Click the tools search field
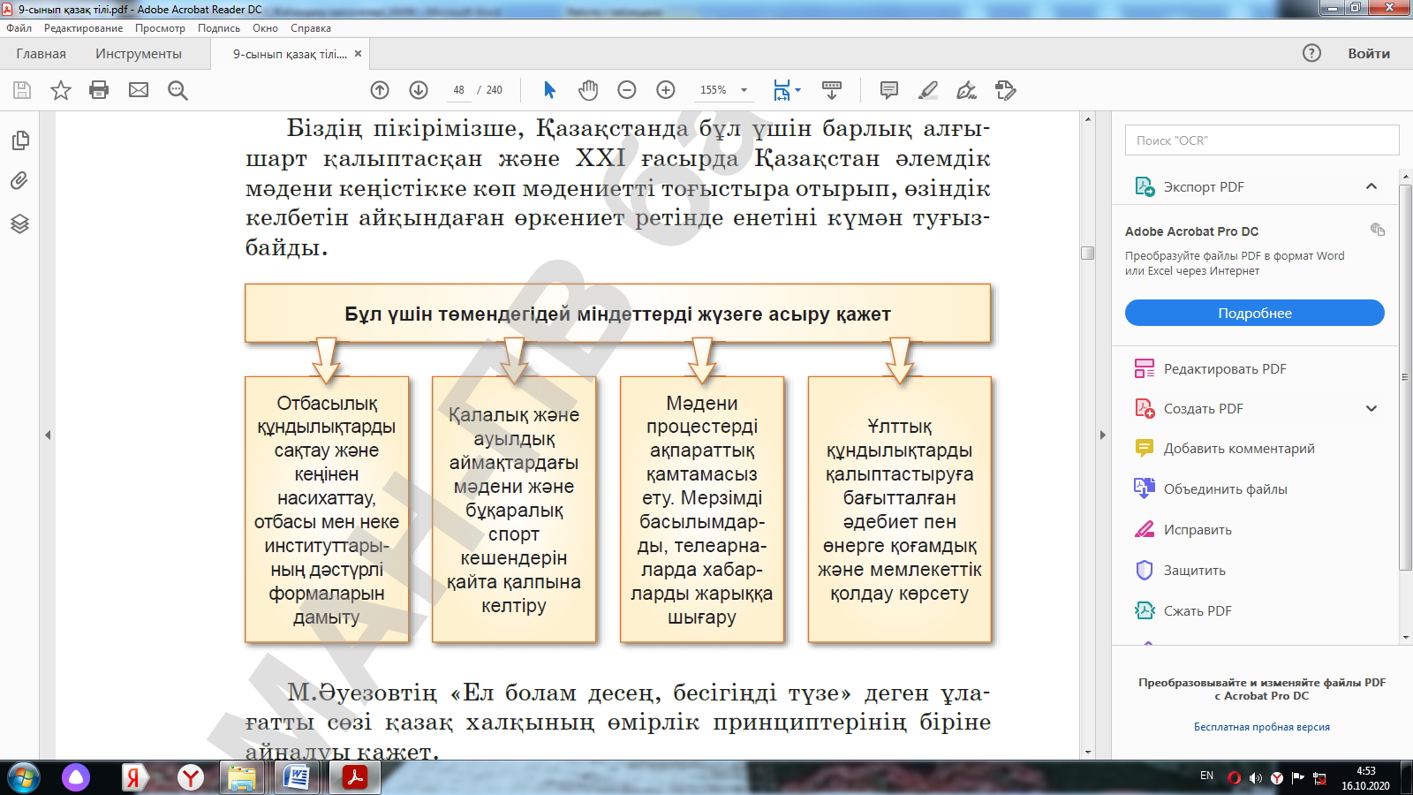The image size is (1413, 795). (1261, 140)
